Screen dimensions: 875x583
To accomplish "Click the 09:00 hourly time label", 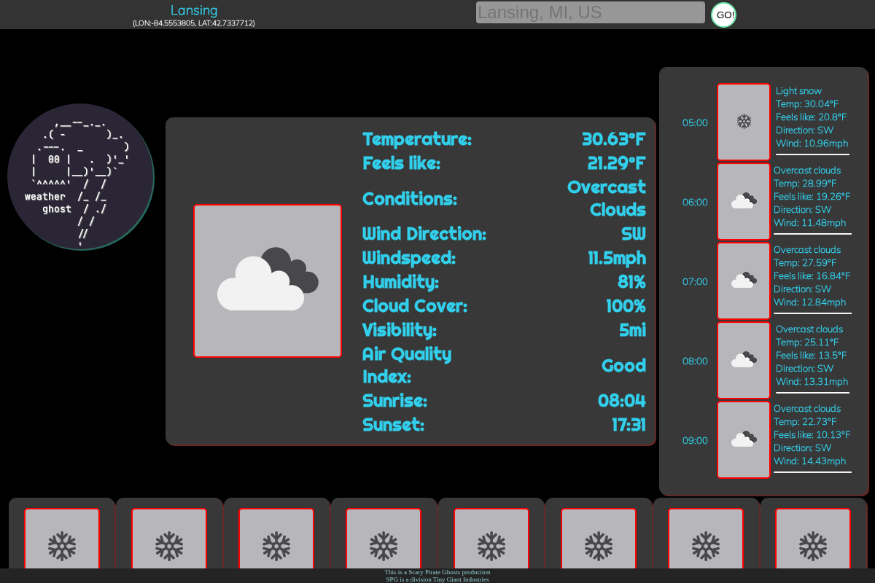I will coord(695,440).
